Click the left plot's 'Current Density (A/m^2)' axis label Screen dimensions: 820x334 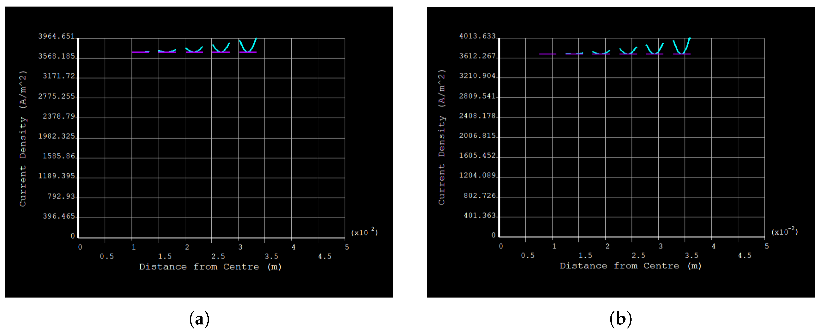(23, 138)
